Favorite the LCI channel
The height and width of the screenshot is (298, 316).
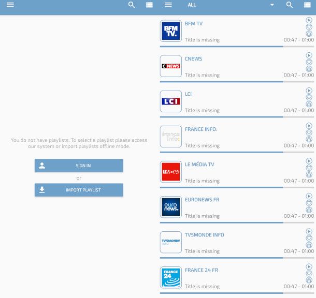click(x=309, y=97)
